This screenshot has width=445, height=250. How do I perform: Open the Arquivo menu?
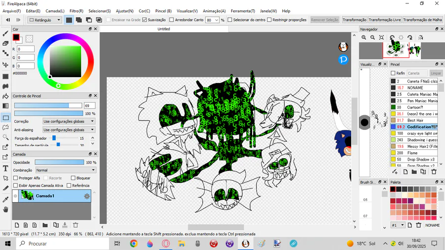coord(12,11)
